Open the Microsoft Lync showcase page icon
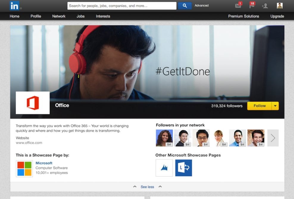Image resolution: width=294 pixels, height=199 pixels. pyautogui.click(x=184, y=168)
